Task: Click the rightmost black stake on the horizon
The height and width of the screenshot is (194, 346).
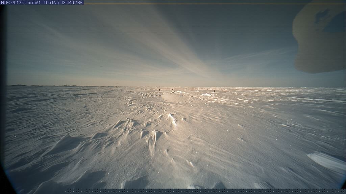Action: pos(215,91)
